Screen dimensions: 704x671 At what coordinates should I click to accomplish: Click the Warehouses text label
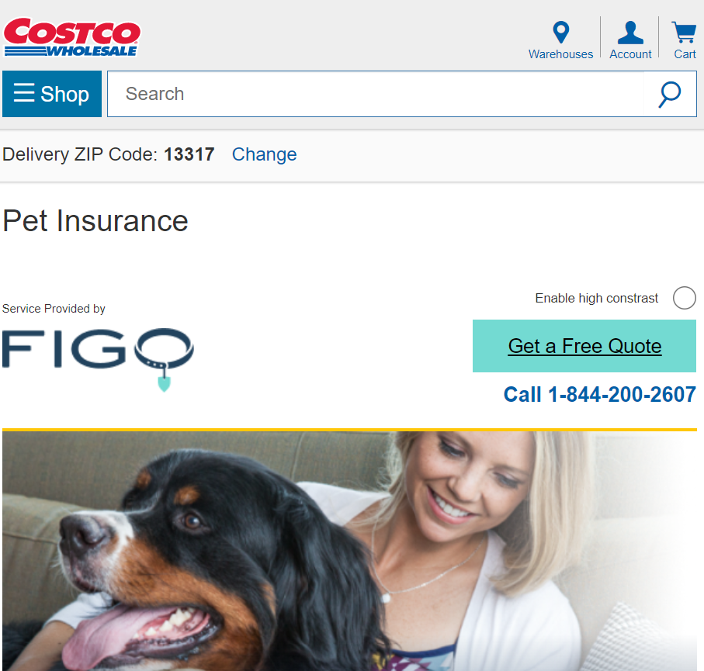tap(560, 54)
